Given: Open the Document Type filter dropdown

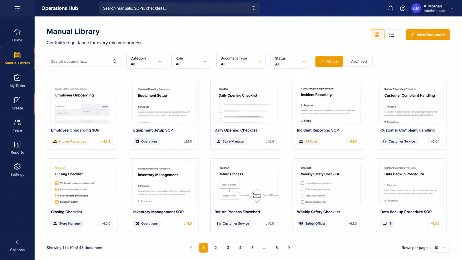Looking at the screenshot, I should 241,61.
